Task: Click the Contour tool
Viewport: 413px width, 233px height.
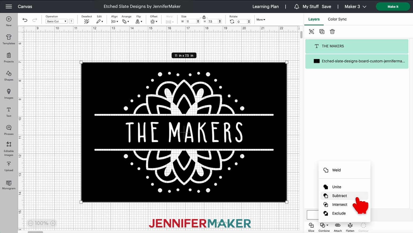Action: pyautogui.click(x=363, y=227)
